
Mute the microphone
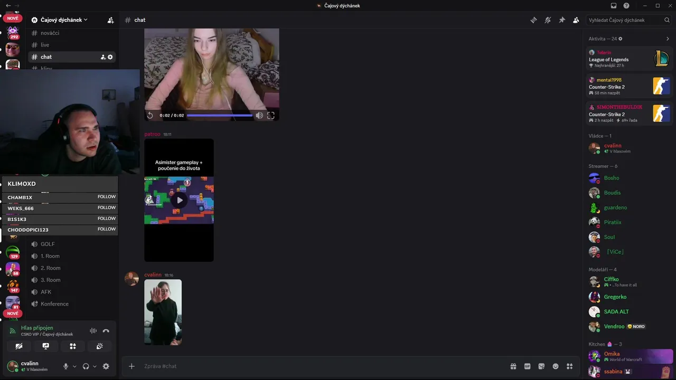[x=66, y=366]
